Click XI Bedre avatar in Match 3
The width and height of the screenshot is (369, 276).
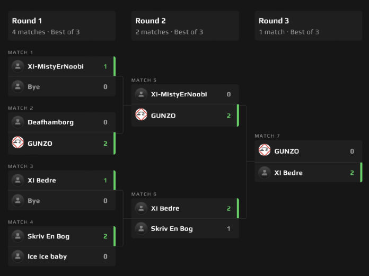[x=18, y=180]
